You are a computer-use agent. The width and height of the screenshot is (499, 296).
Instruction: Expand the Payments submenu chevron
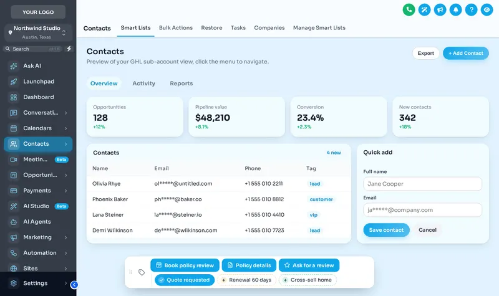pyautogui.click(x=66, y=191)
